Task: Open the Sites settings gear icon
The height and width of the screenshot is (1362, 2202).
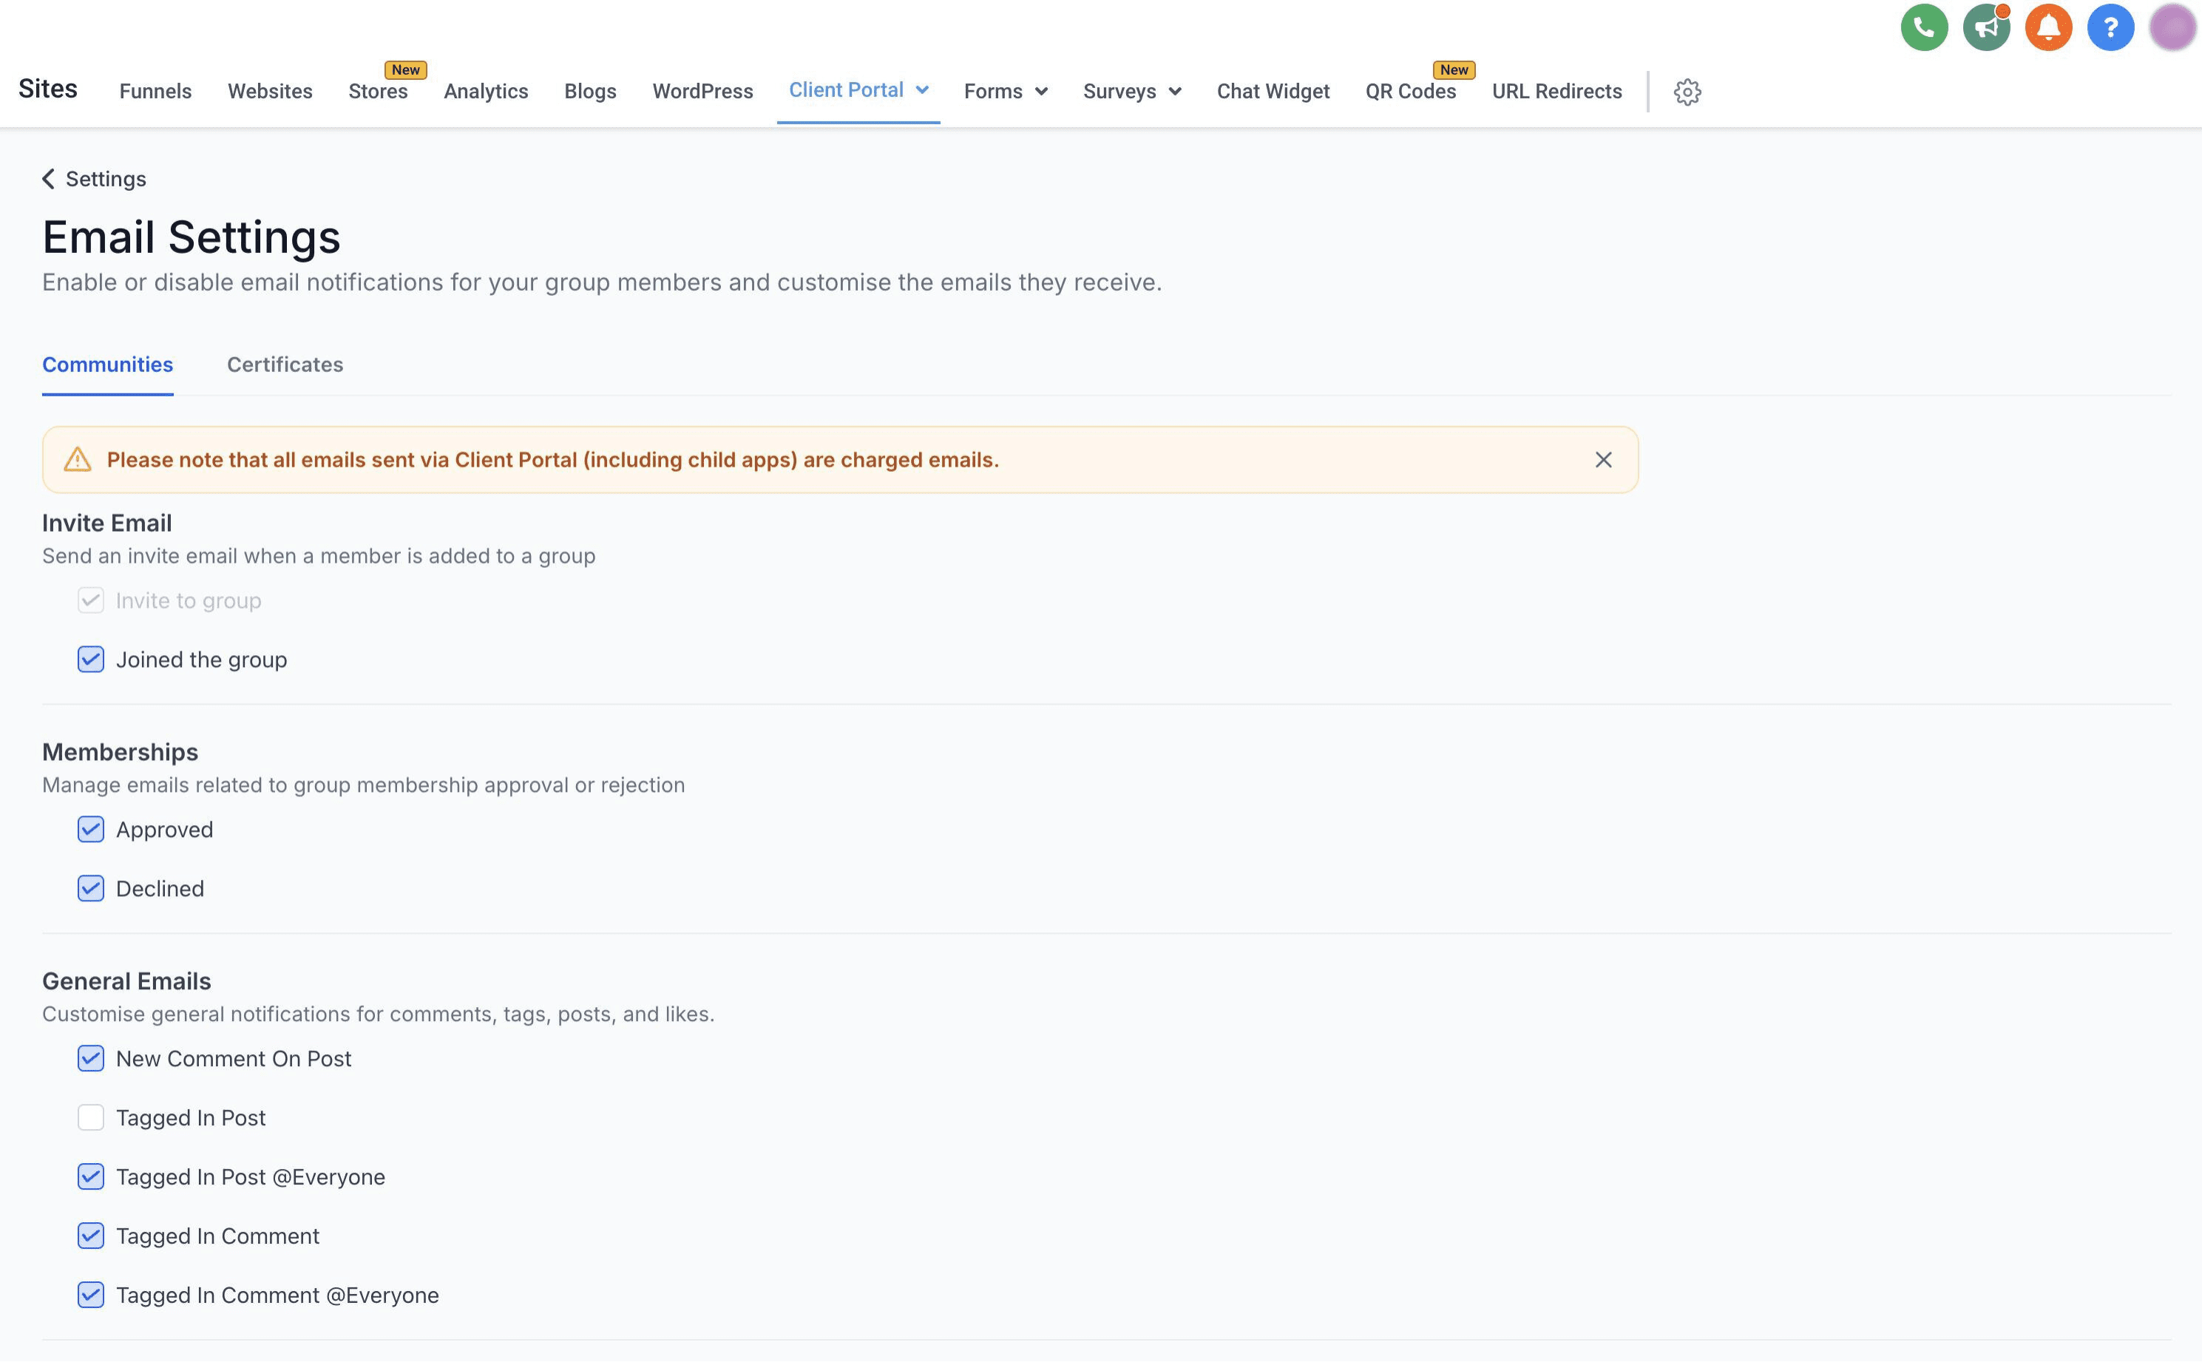Action: [x=1687, y=92]
